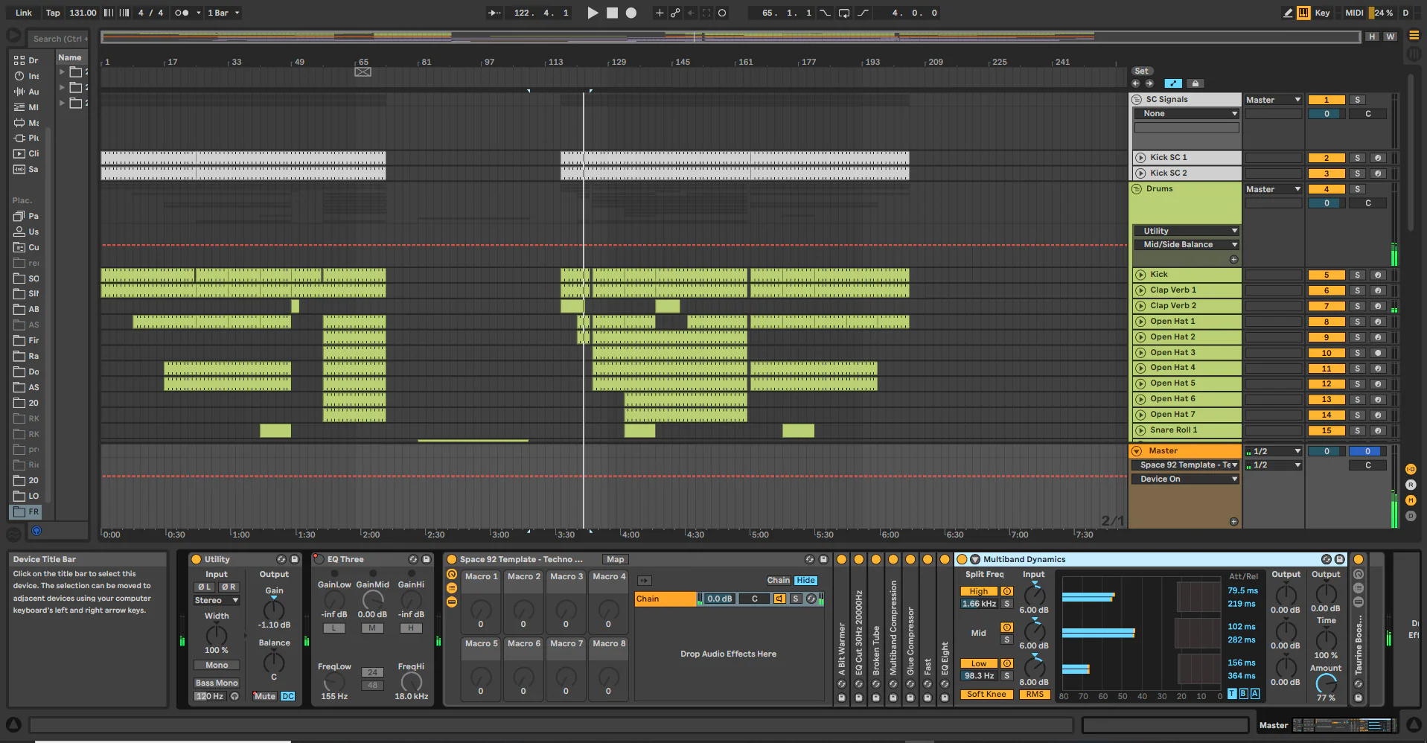Open the quantization 1 Bar dropdown
This screenshot has width=1427, height=743.
pyautogui.click(x=223, y=13)
